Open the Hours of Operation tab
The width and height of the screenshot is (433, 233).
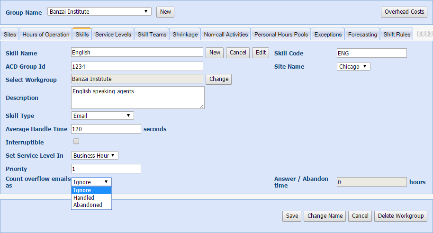click(x=46, y=35)
